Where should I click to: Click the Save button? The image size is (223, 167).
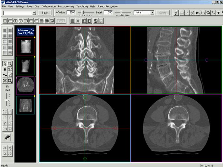[45, 13]
